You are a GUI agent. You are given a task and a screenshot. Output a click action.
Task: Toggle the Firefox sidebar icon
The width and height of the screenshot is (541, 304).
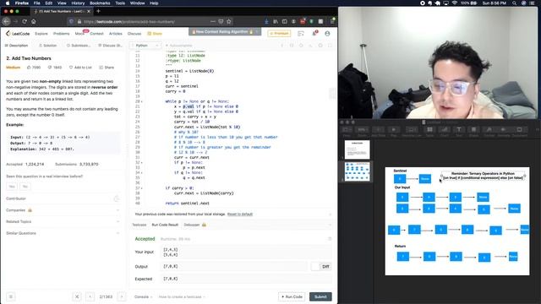coord(284,21)
